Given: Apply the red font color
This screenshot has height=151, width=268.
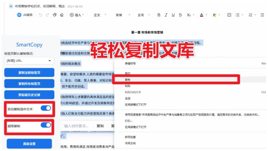Looking at the screenshot, I should coord(202,15).
